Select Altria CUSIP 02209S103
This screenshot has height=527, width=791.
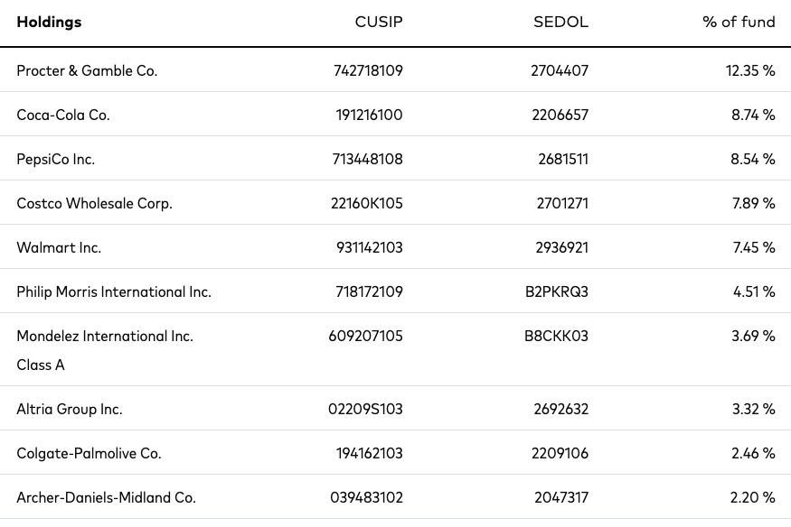pyautogui.click(x=366, y=409)
